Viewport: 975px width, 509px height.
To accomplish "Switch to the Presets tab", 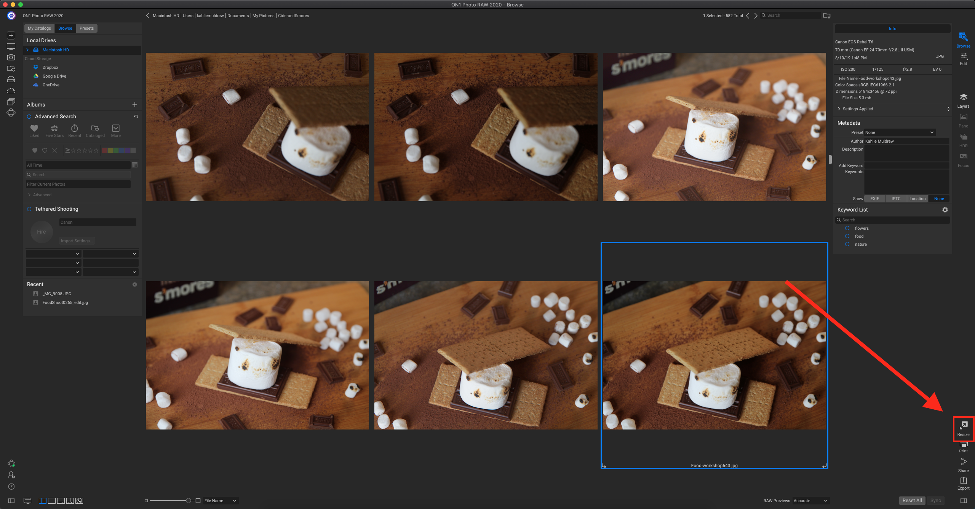I will [86, 28].
